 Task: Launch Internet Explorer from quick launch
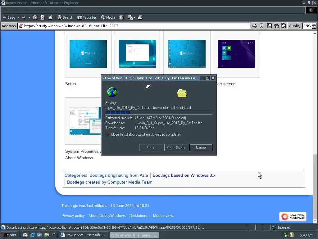coord(32,235)
